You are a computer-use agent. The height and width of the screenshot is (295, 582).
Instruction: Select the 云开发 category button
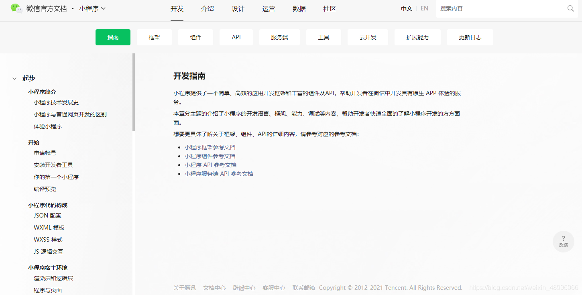pyautogui.click(x=368, y=37)
